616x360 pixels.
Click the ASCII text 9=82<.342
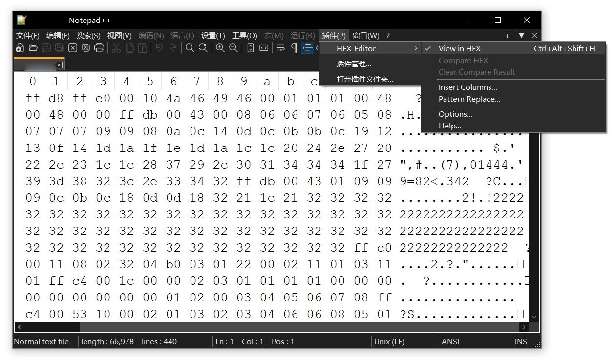pos(435,181)
